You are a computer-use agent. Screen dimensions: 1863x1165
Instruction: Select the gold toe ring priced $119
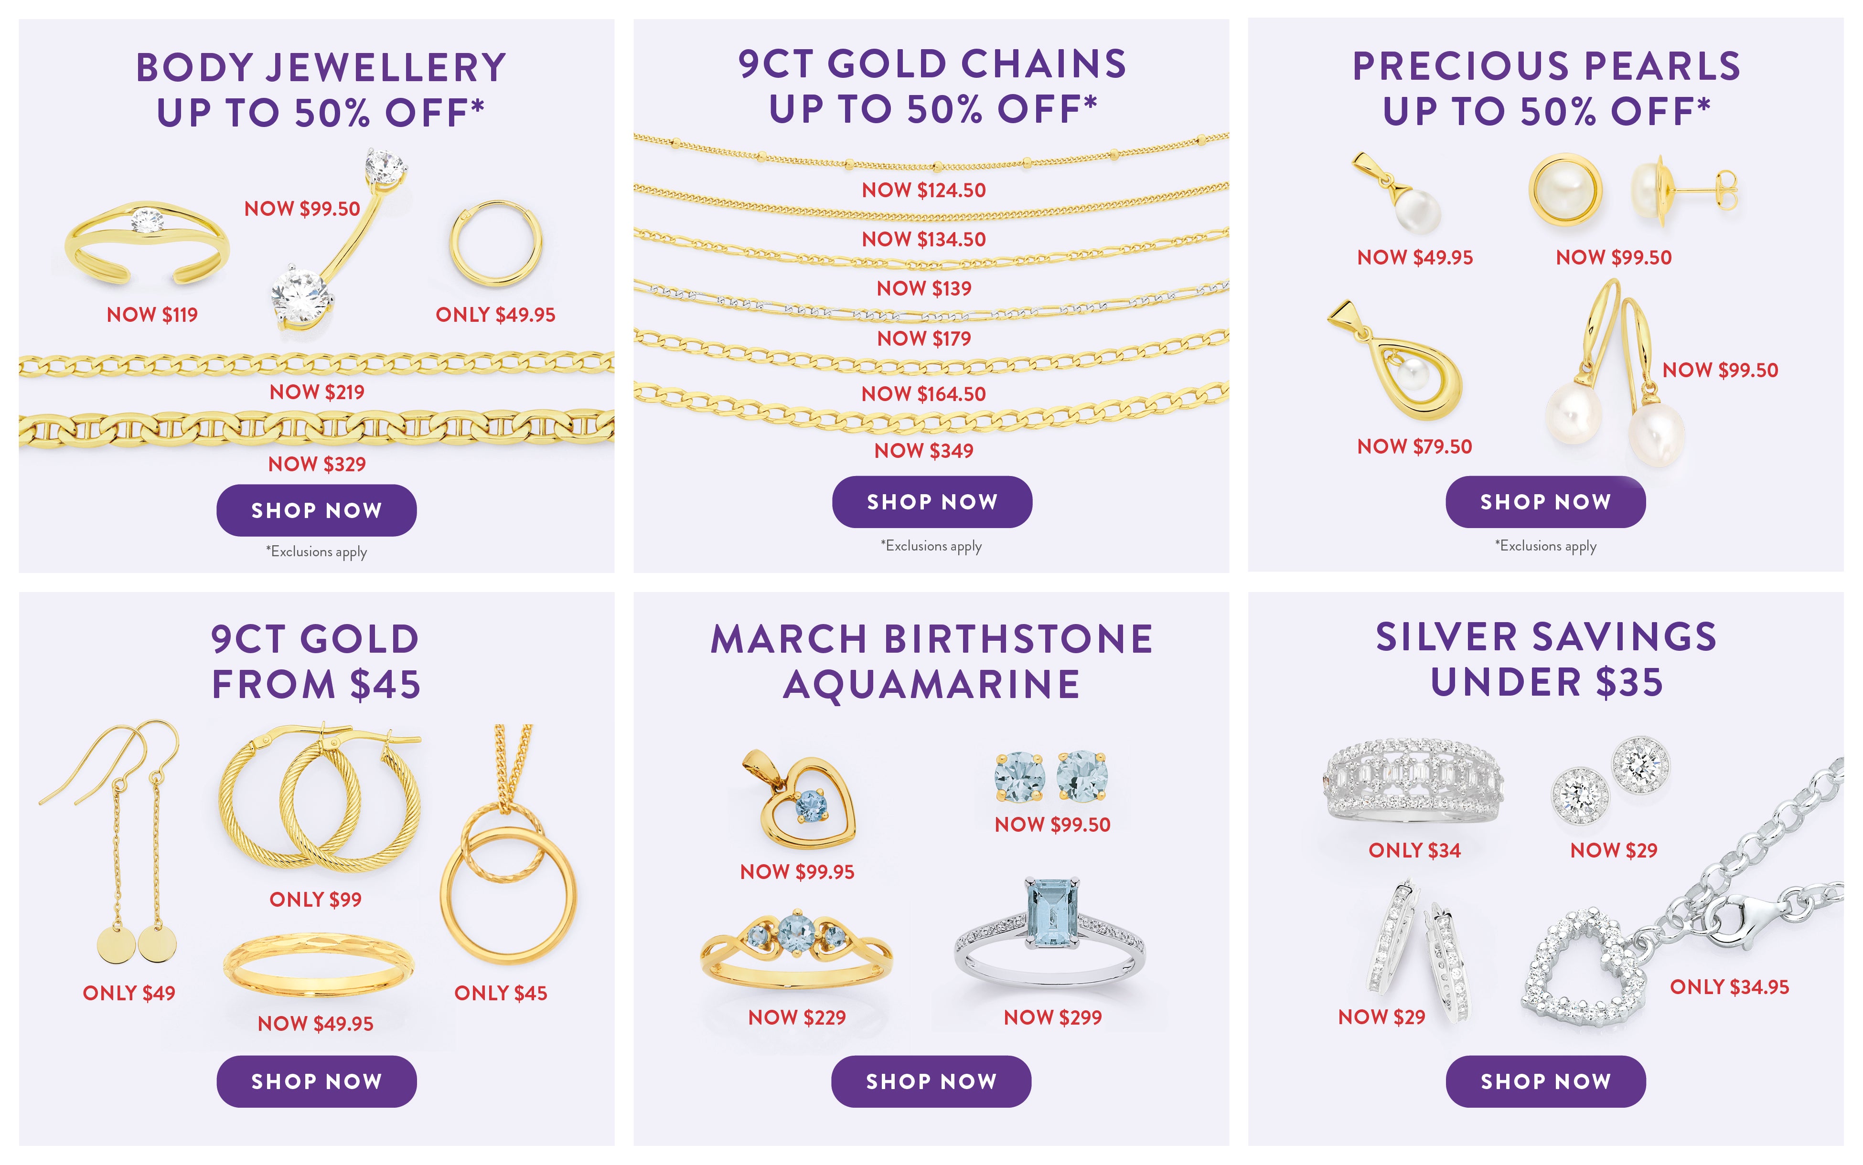[x=147, y=244]
